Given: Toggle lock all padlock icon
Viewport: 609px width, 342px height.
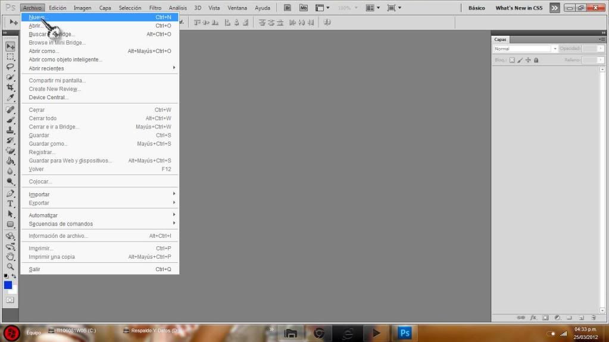Looking at the screenshot, I should pyautogui.click(x=536, y=60).
